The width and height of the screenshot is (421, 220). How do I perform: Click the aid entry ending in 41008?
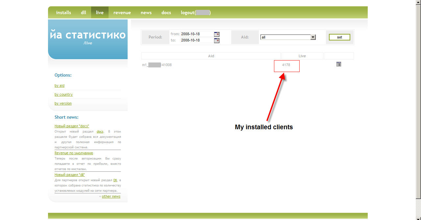[157, 65]
